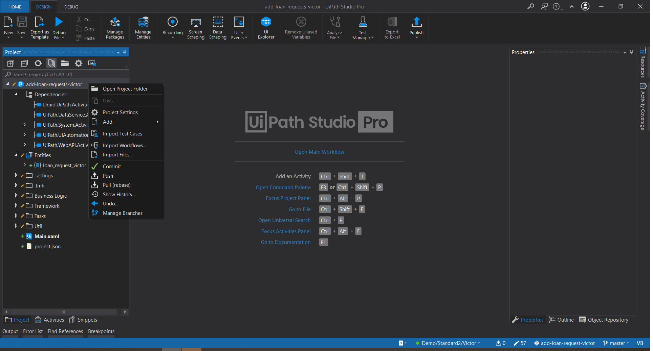Click the New file icon
Screen dimensions: 653x351
tap(8, 22)
